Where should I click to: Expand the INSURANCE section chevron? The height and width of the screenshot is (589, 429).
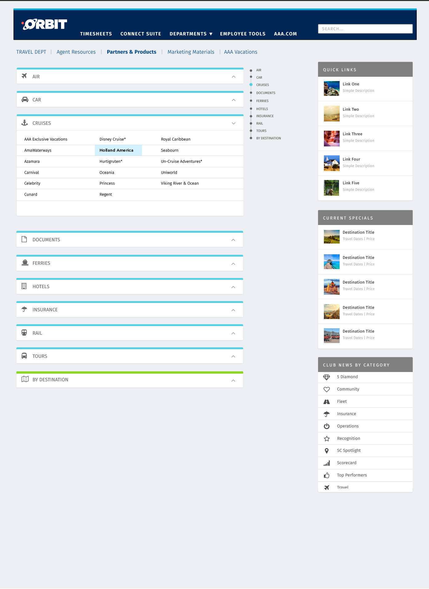pos(233,310)
